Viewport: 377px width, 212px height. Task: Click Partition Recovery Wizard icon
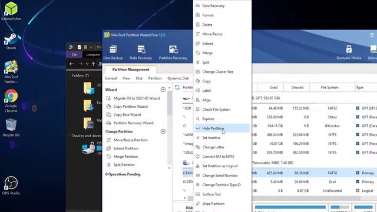pos(108,123)
